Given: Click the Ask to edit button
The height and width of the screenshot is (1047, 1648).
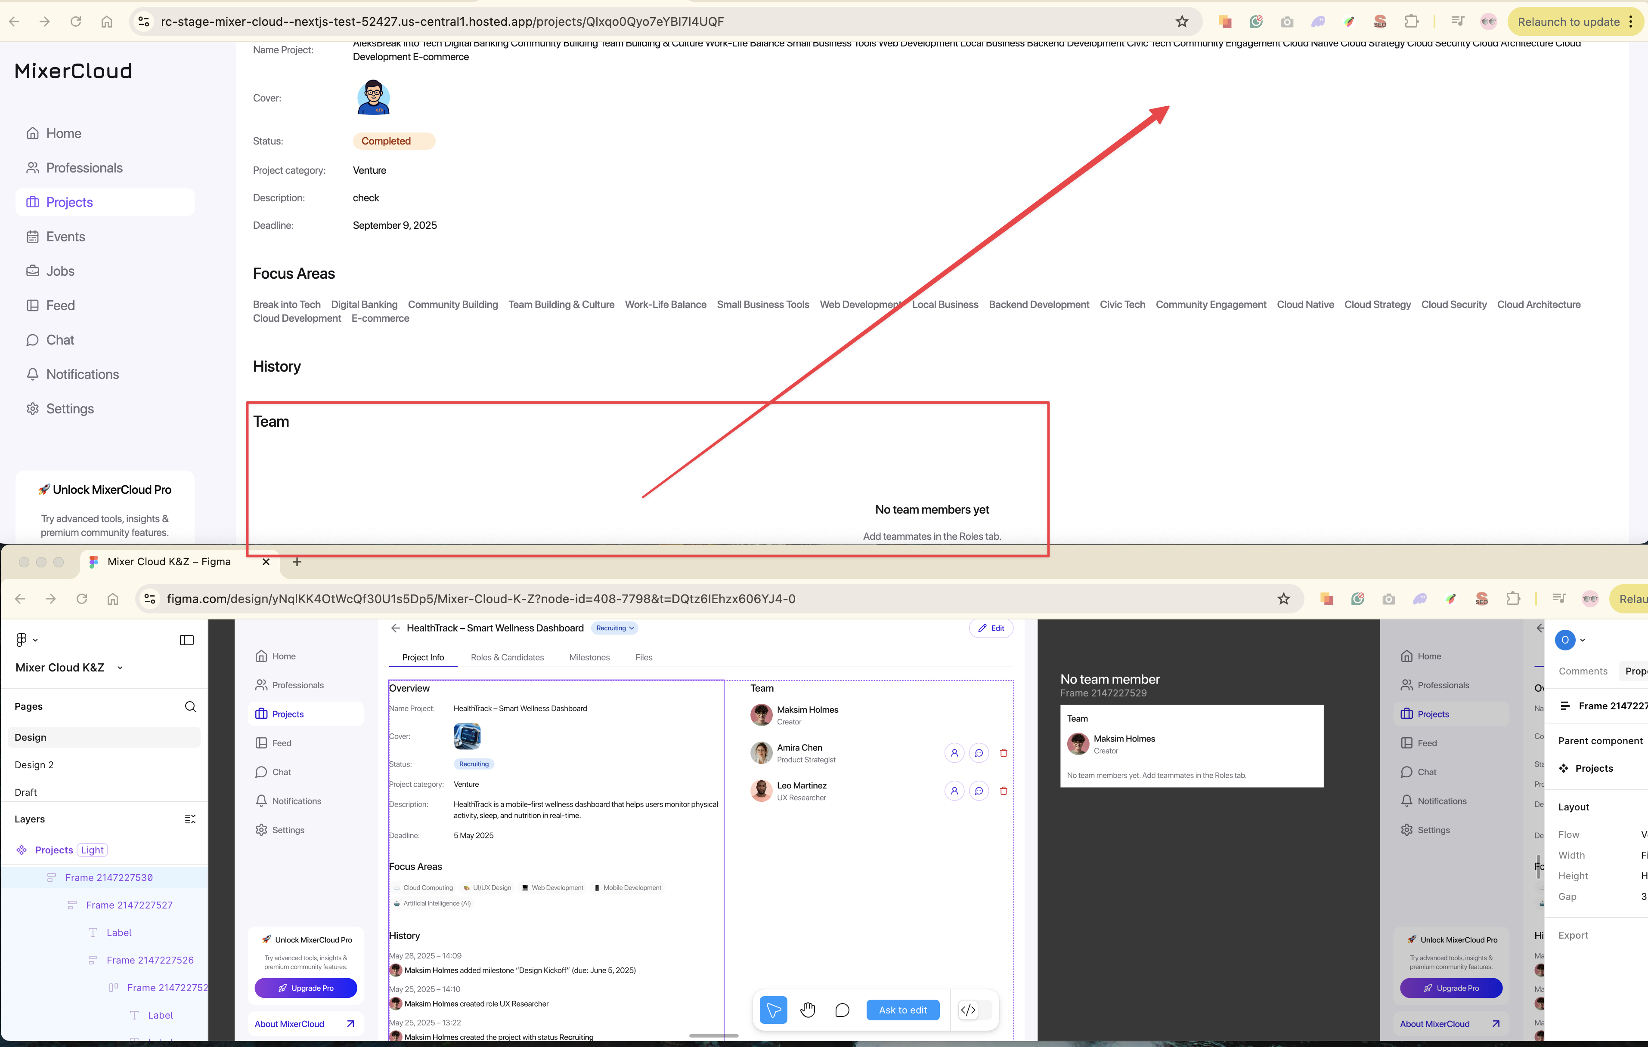Looking at the screenshot, I should 902,1010.
